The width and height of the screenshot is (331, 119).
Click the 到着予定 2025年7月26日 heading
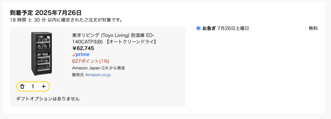pos(46,13)
